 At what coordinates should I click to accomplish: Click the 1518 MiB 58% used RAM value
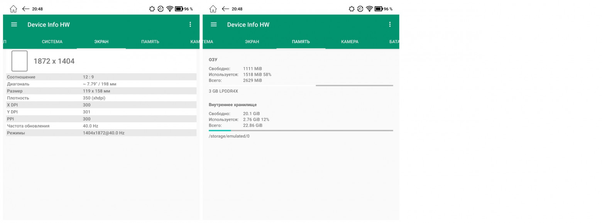pyautogui.click(x=257, y=74)
